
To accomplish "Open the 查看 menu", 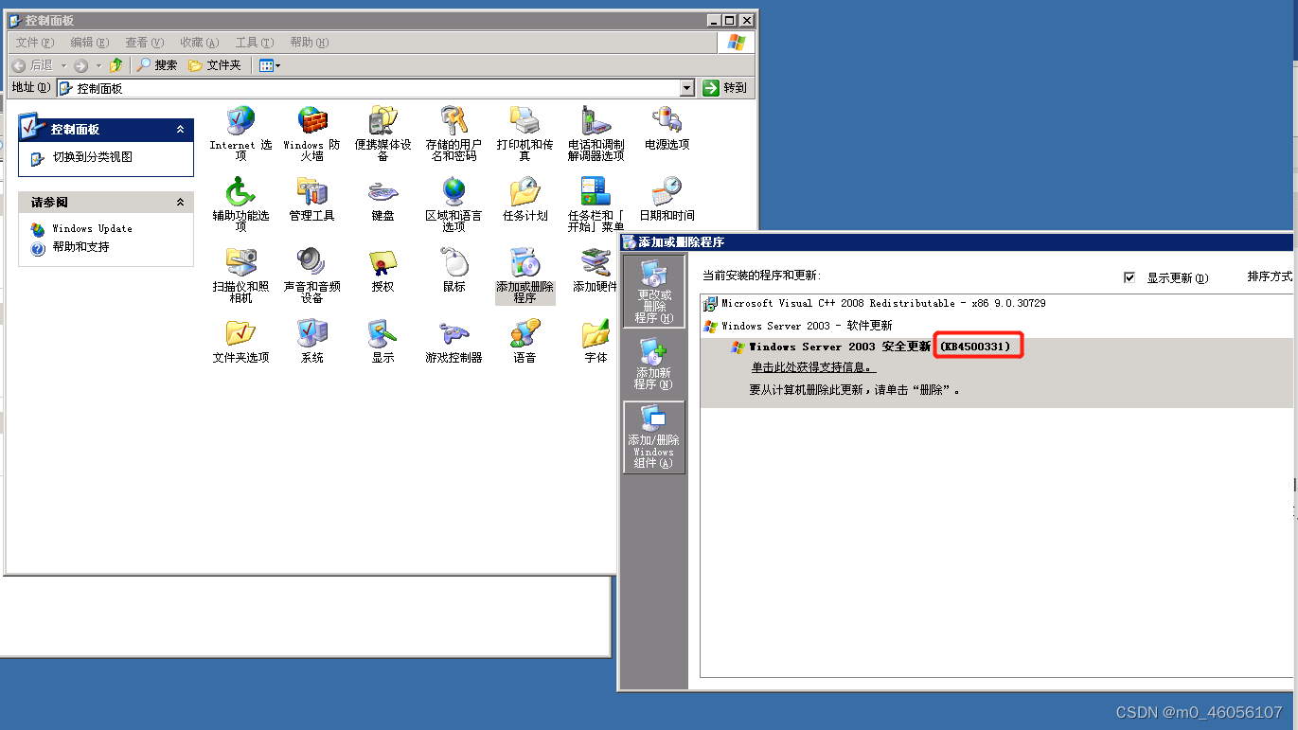I will point(145,43).
